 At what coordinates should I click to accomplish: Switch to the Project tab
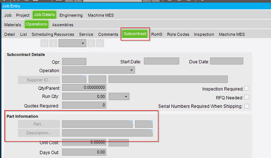point(23,15)
